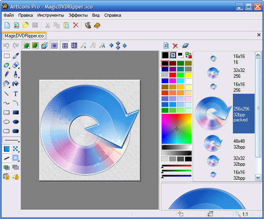264x219 pixels.
Task: Pick the eyedropper color picker tool
Action: 16,56
